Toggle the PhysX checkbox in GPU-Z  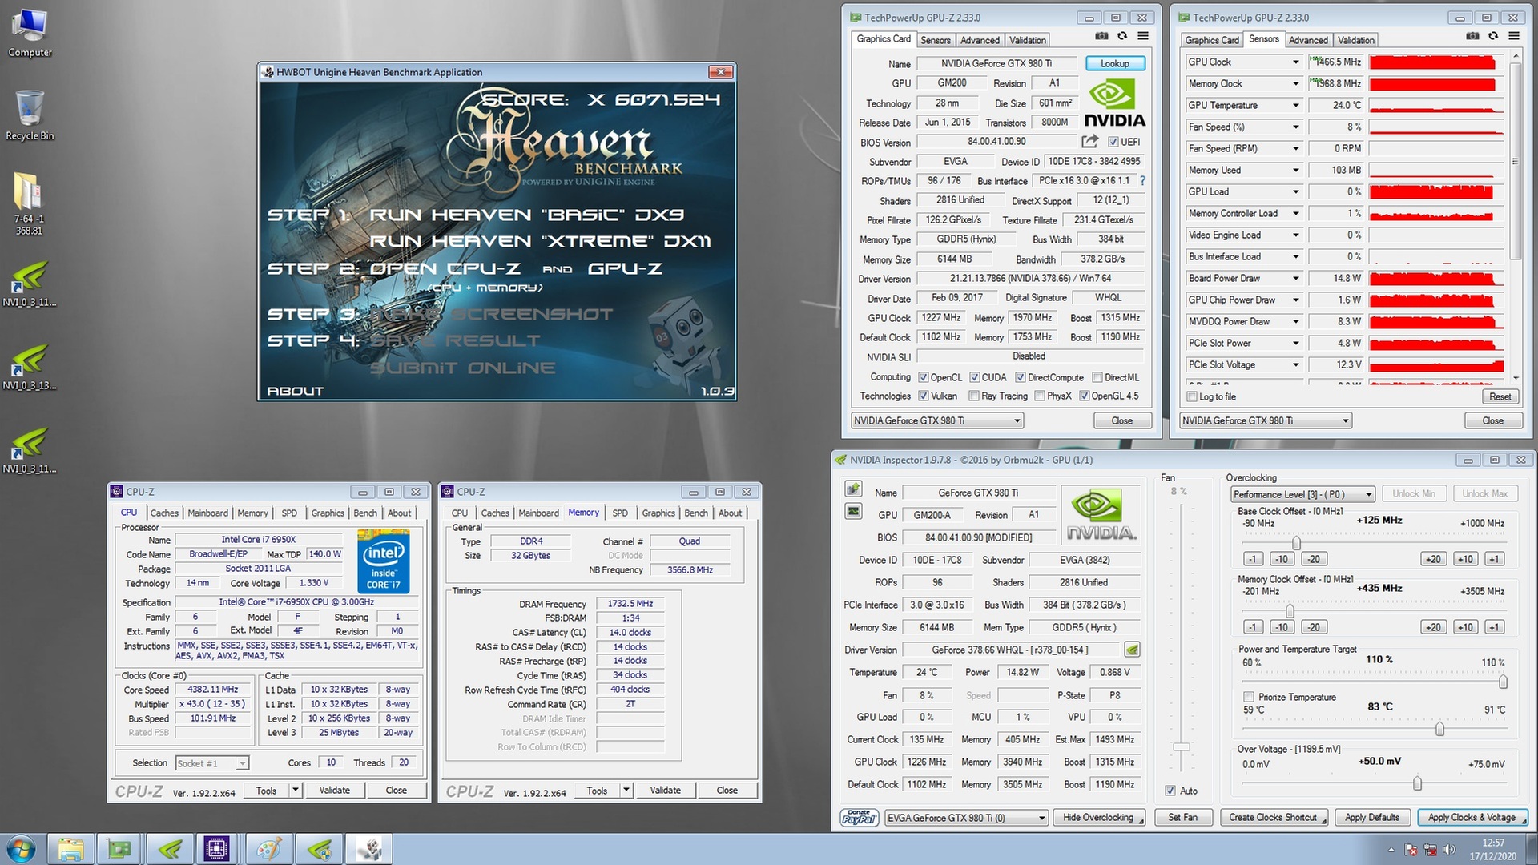tap(1040, 396)
